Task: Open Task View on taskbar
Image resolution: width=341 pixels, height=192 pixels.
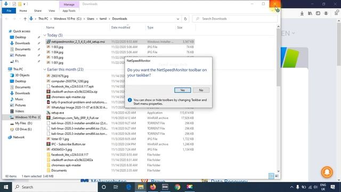Action: [116, 187]
